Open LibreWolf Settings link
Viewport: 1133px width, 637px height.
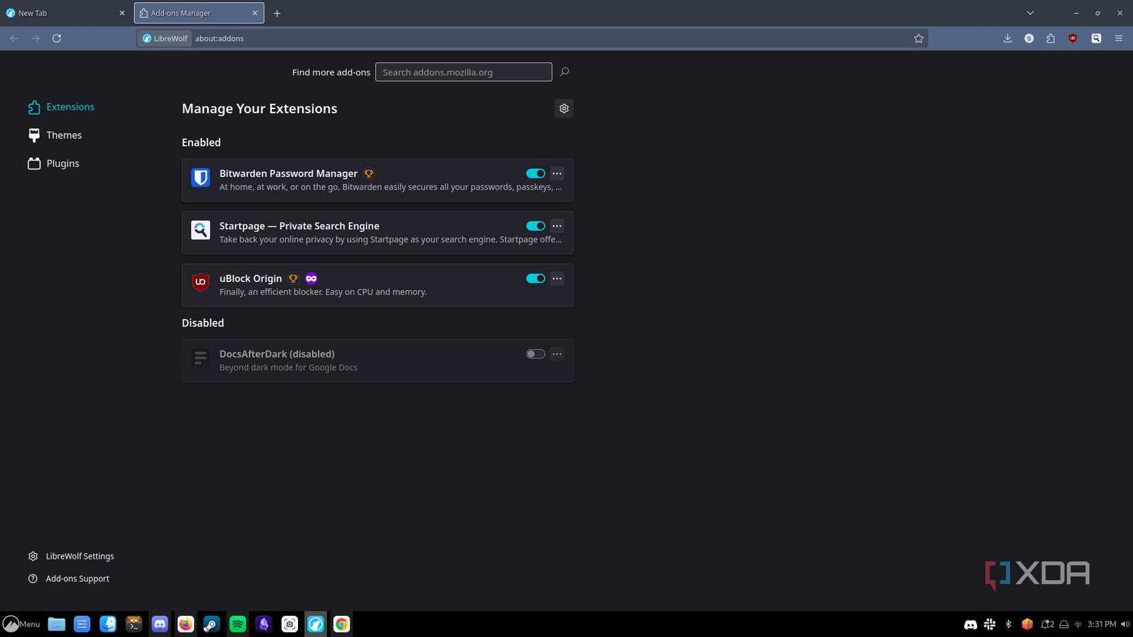[71, 556]
